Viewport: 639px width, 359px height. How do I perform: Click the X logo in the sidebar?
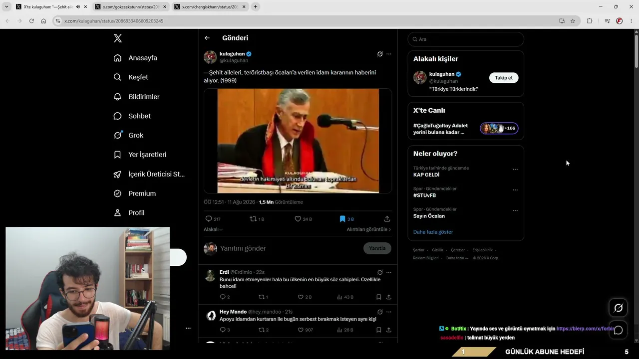click(118, 38)
